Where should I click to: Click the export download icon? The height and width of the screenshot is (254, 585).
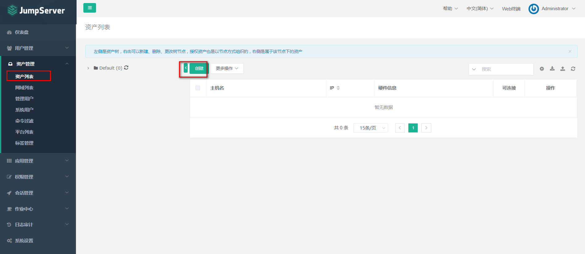pos(552,69)
